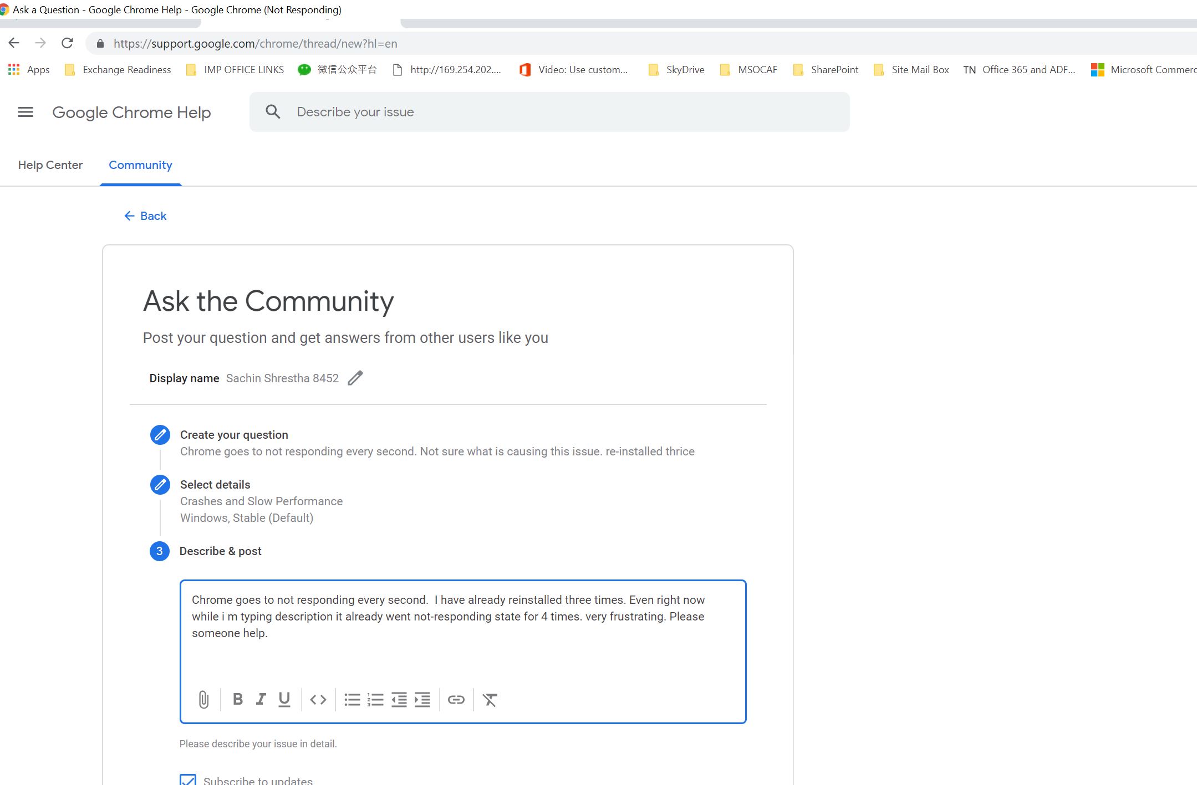Insert a hyperlink with link icon
This screenshot has height=785, width=1197.
456,700
